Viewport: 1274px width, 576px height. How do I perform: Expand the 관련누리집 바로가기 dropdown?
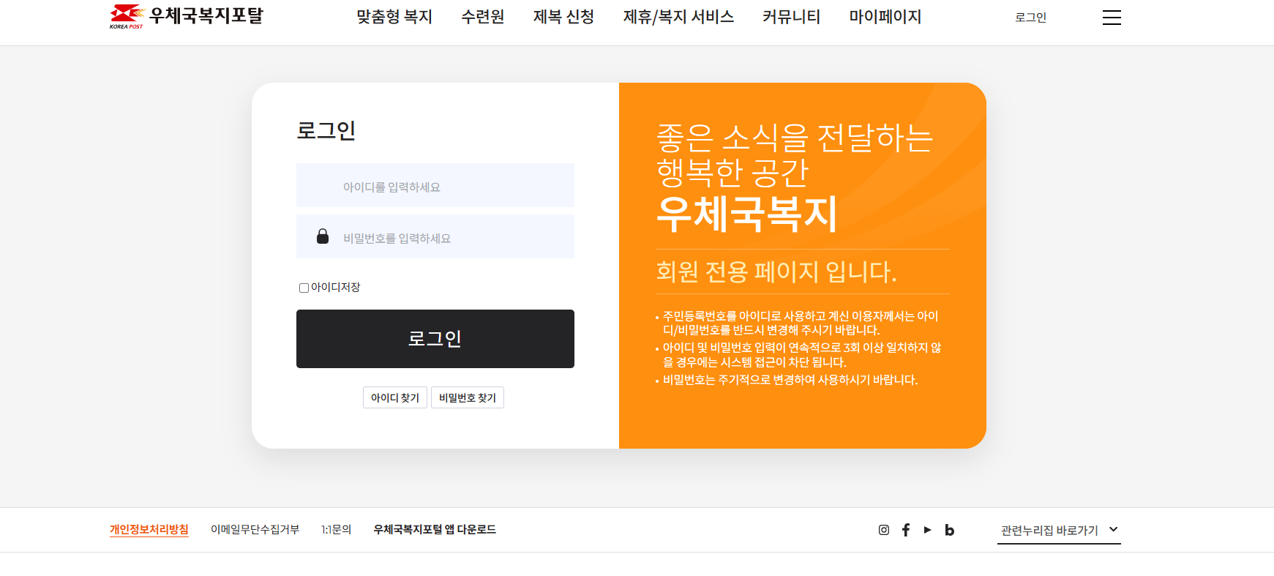(x=1059, y=530)
